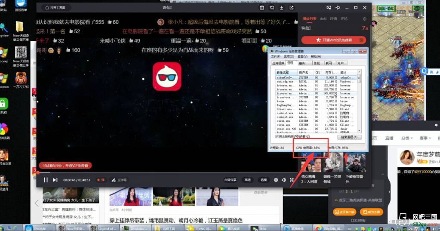This screenshot has width=440, height=231.
Task: Pause the video in Tencent Video player
Action: pyautogui.click(x=46, y=180)
